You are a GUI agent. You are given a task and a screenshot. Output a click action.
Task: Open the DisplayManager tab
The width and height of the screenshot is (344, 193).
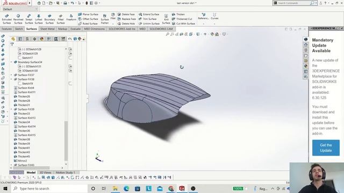[x=42, y=39]
